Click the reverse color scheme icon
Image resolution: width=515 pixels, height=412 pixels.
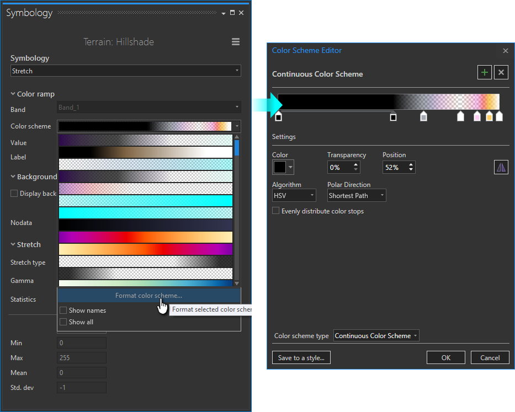coord(501,168)
